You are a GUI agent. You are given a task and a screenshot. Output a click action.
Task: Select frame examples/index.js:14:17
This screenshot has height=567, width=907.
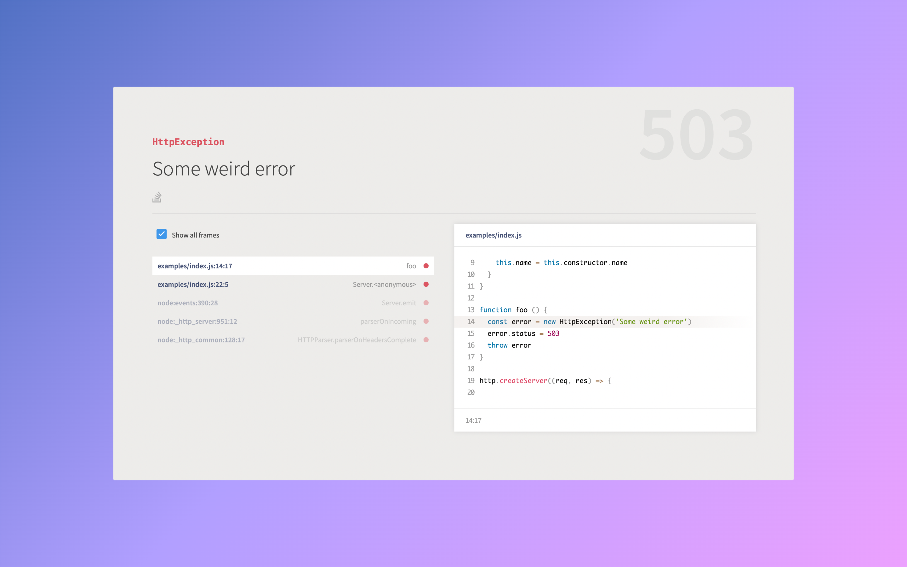pos(195,266)
